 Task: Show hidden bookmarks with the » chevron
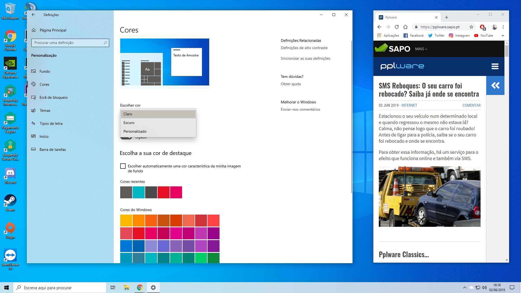pyautogui.click(x=502, y=36)
